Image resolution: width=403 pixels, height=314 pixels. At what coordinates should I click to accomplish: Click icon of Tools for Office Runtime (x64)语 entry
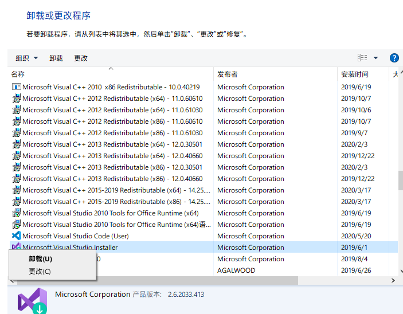point(17,224)
